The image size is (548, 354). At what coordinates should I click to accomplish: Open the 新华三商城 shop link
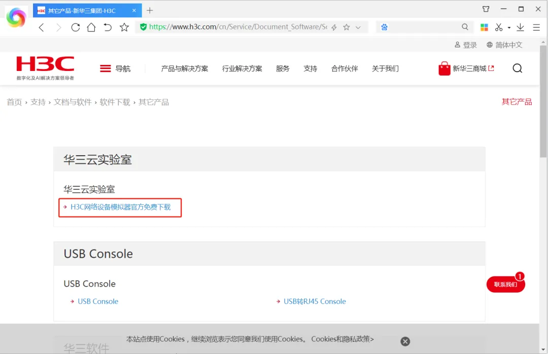pyautogui.click(x=466, y=68)
